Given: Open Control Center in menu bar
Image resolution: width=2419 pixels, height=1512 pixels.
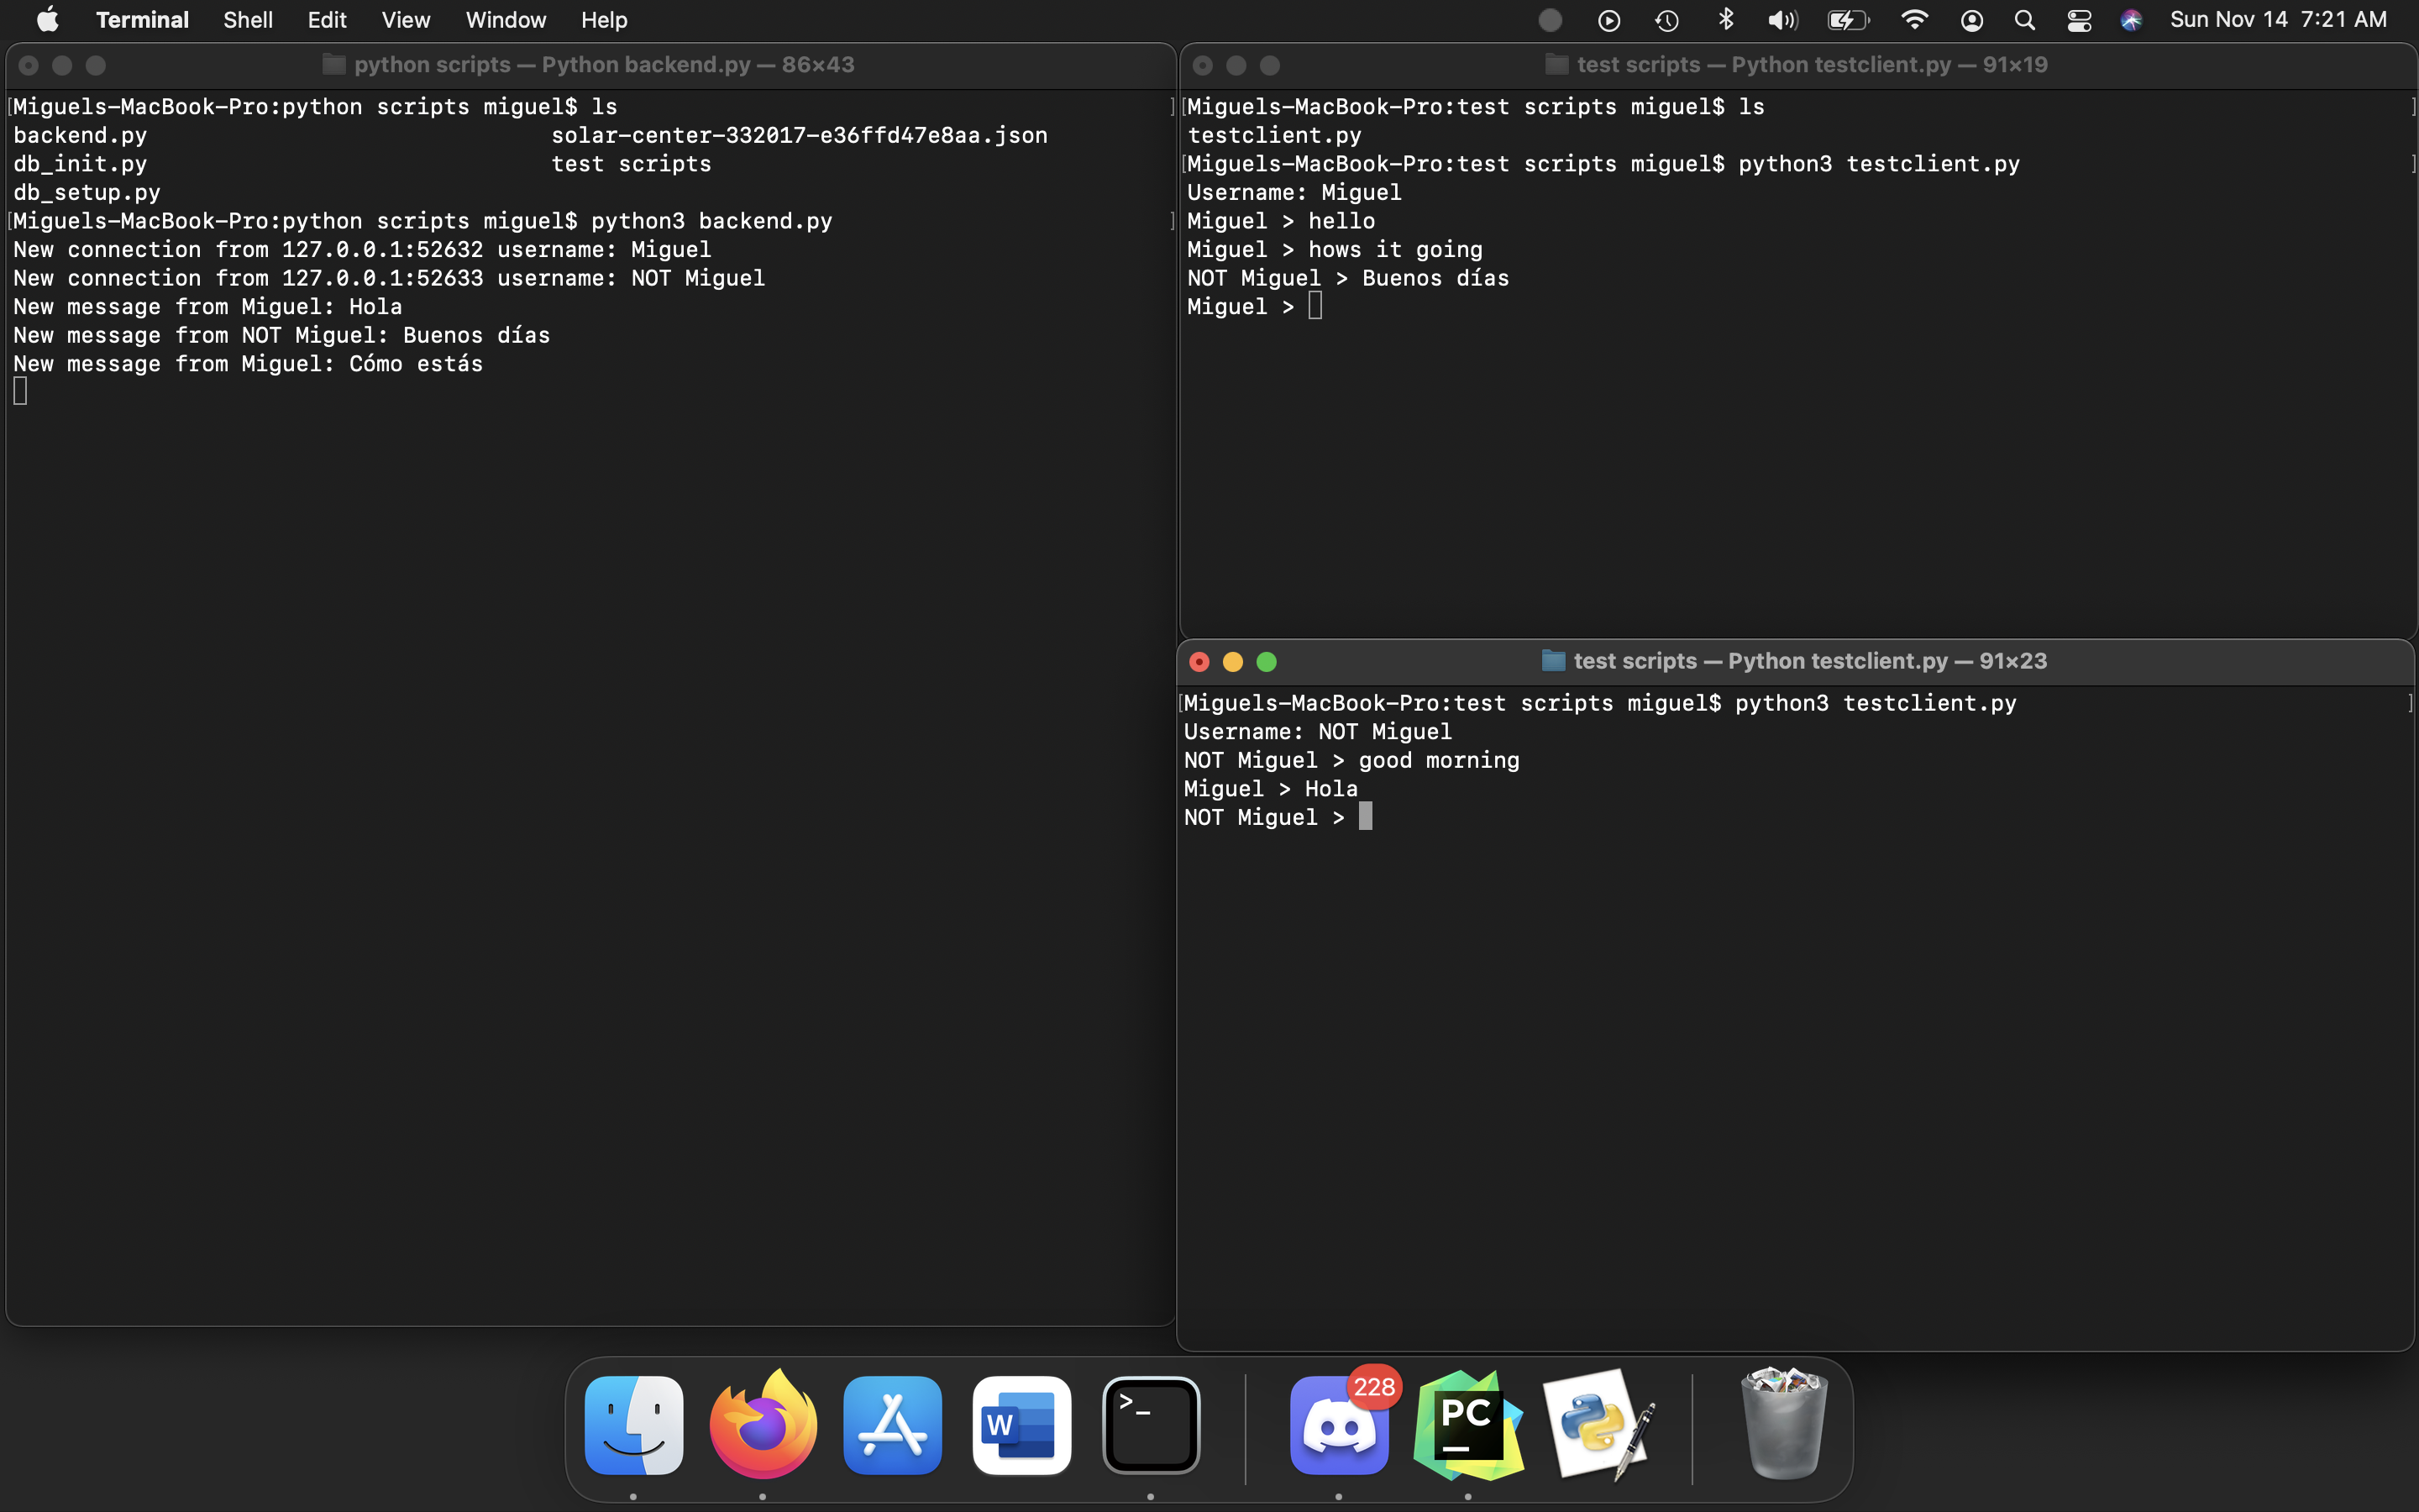Looking at the screenshot, I should [2079, 20].
